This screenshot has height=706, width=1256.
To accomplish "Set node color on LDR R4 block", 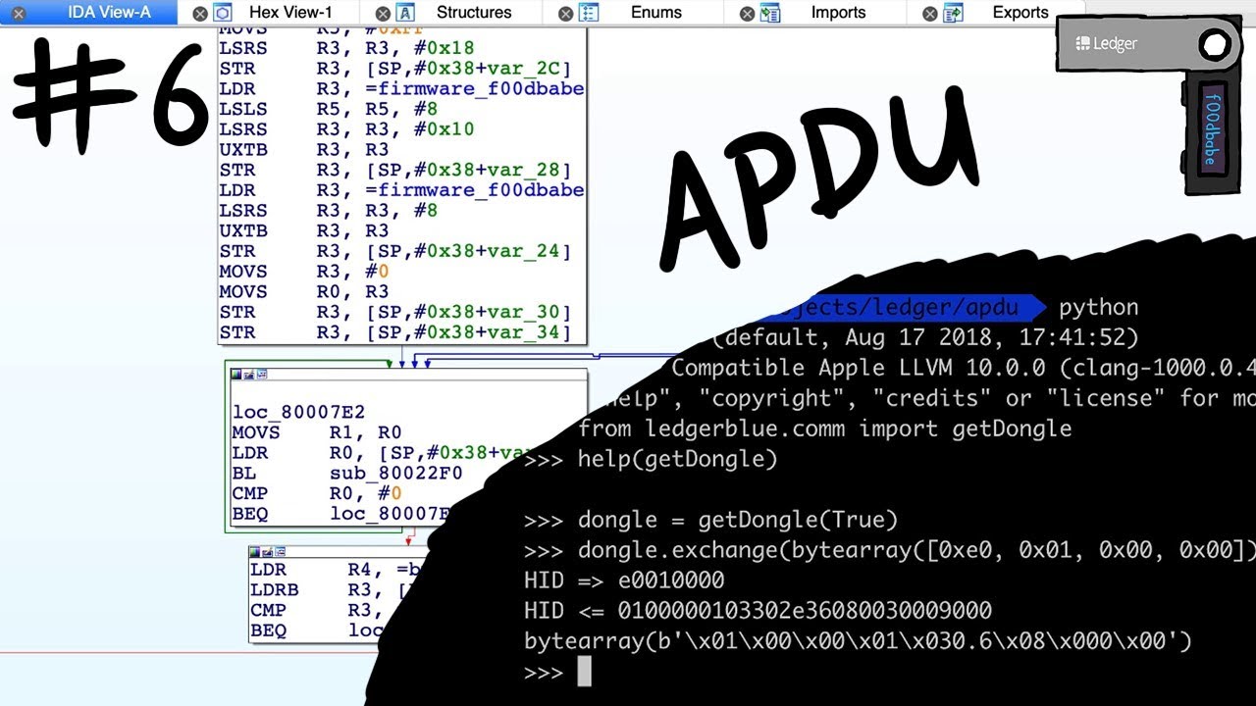I will (255, 552).
